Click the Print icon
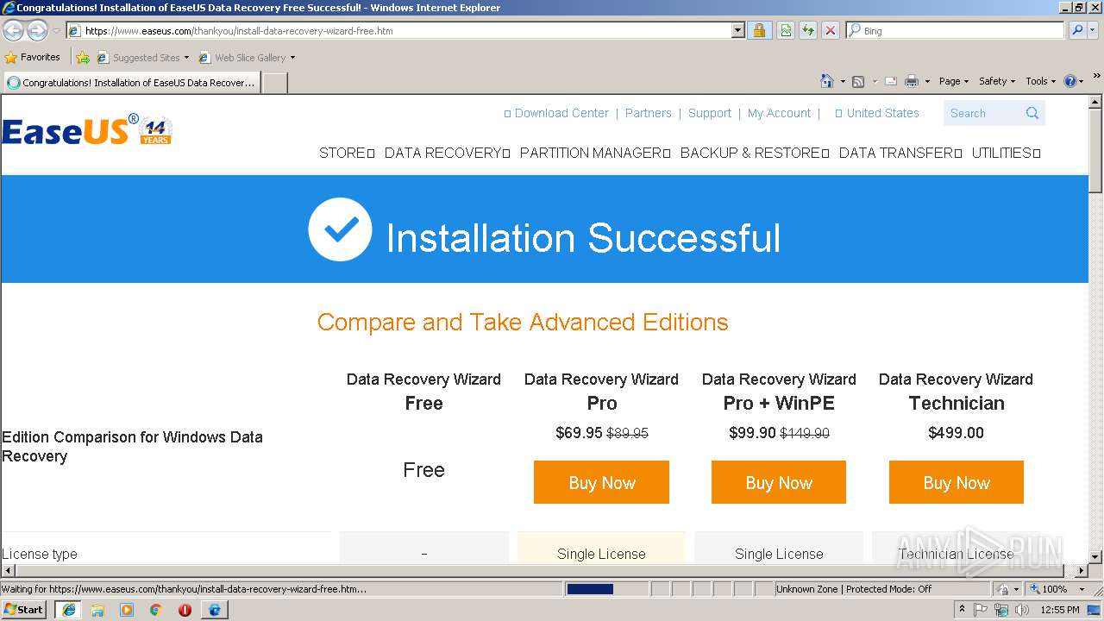 pos(912,81)
